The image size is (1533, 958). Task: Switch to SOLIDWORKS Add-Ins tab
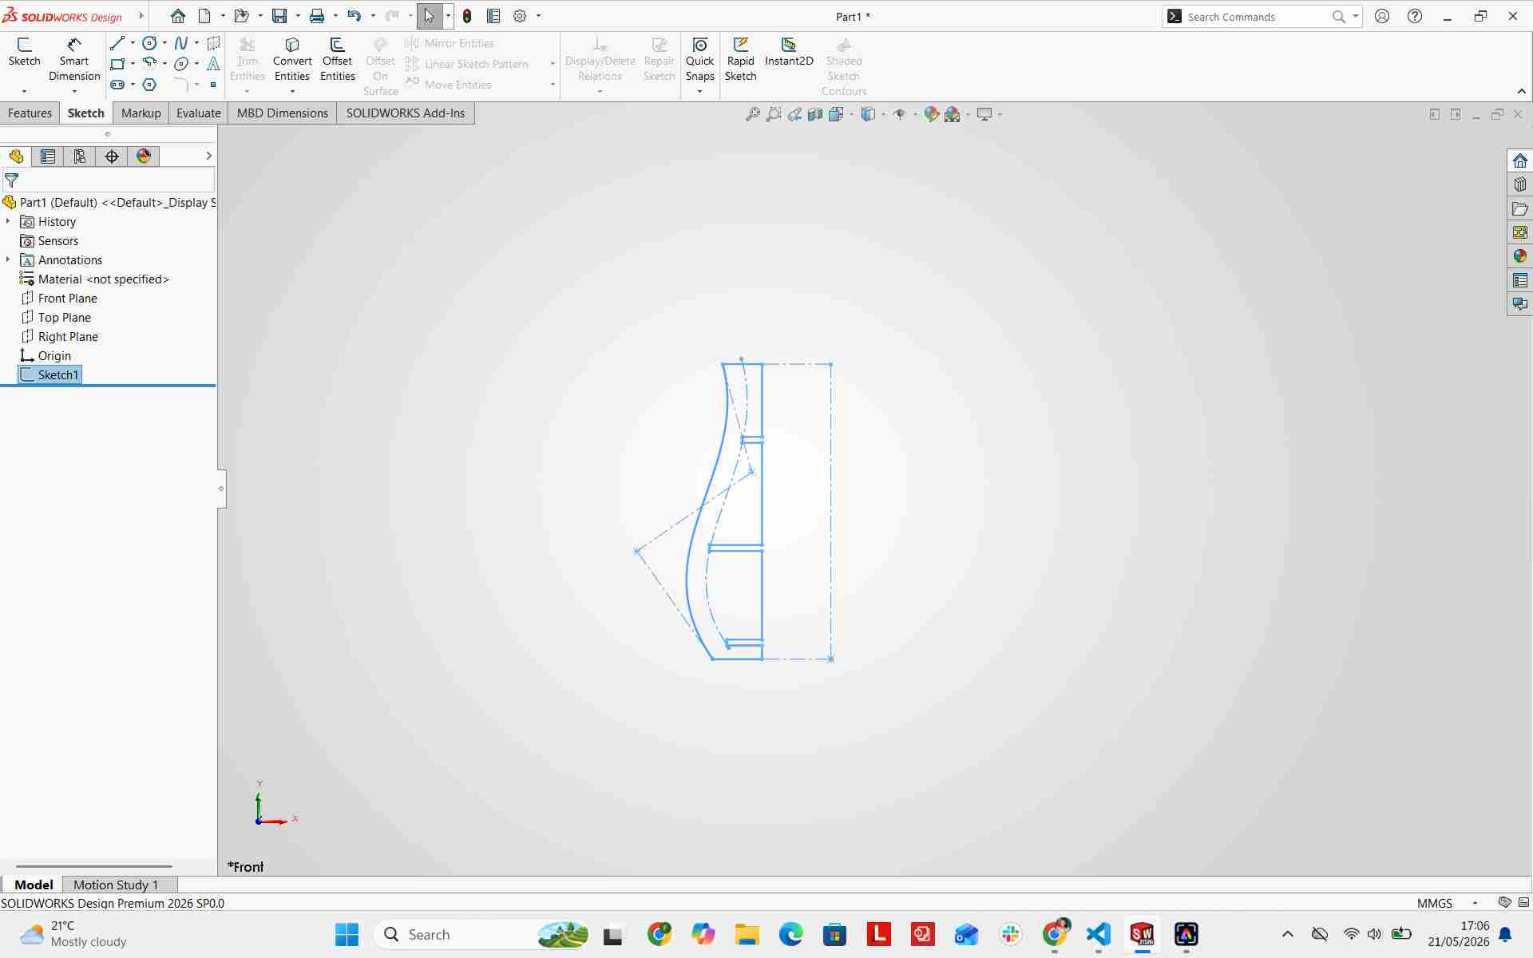click(x=406, y=113)
